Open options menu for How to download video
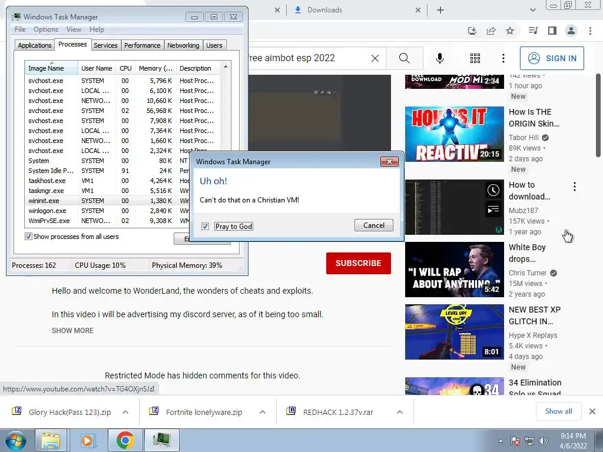This screenshot has width=603, height=452. coord(575,187)
